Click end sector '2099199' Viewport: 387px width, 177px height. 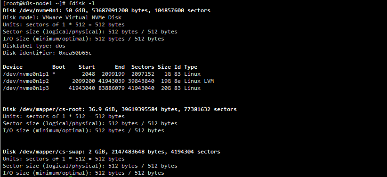coord(113,74)
